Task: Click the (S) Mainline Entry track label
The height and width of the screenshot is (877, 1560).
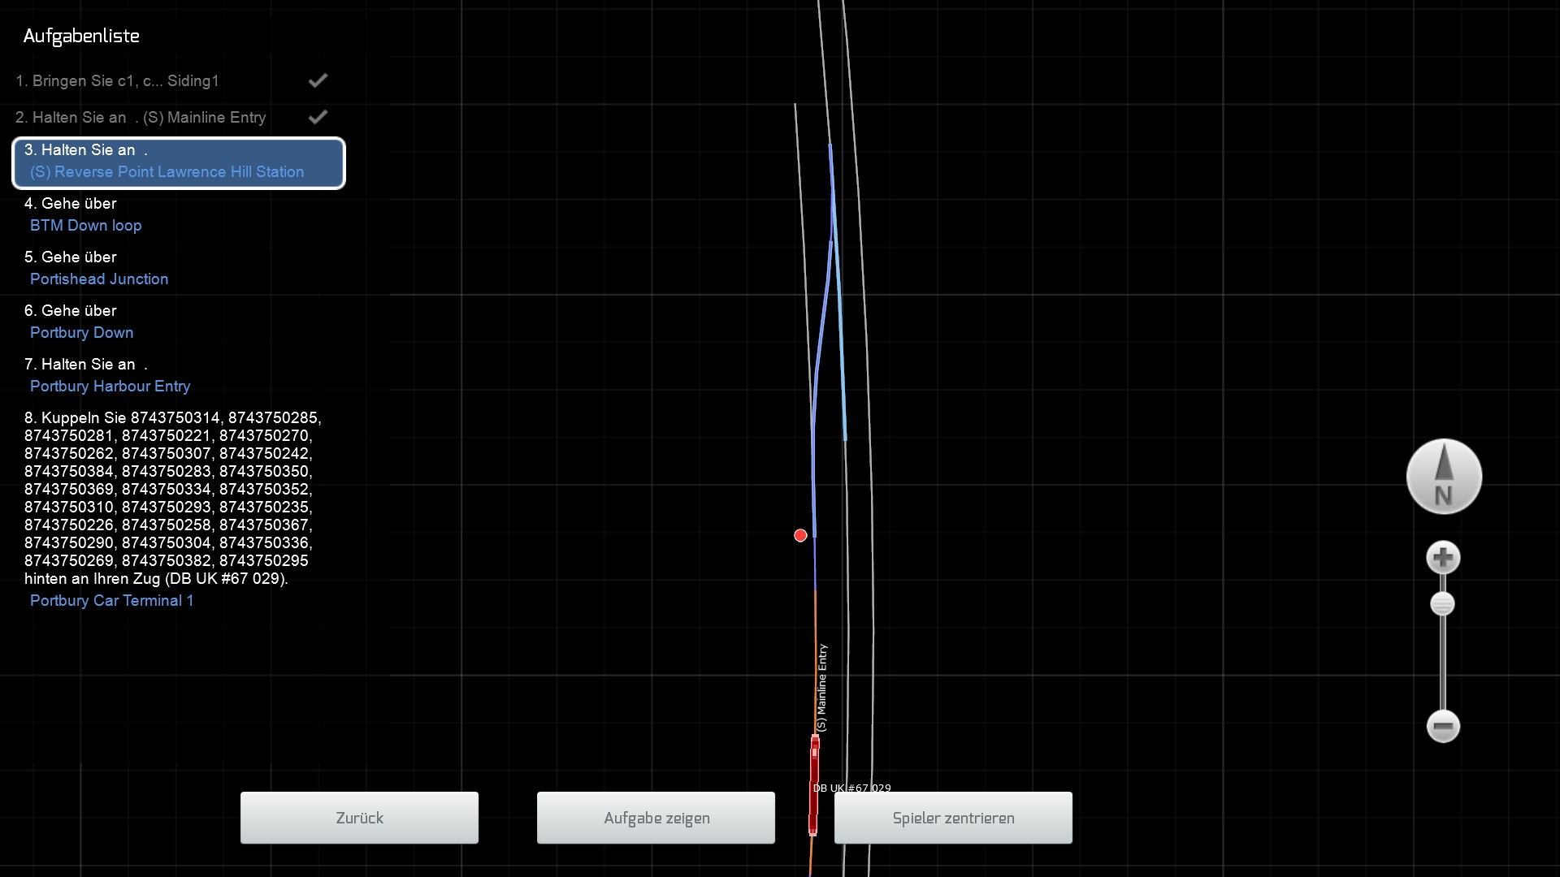Action: pyautogui.click(x=822, y=688)
